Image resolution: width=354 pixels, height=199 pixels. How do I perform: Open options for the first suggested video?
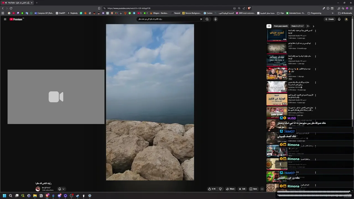point(315,31)
